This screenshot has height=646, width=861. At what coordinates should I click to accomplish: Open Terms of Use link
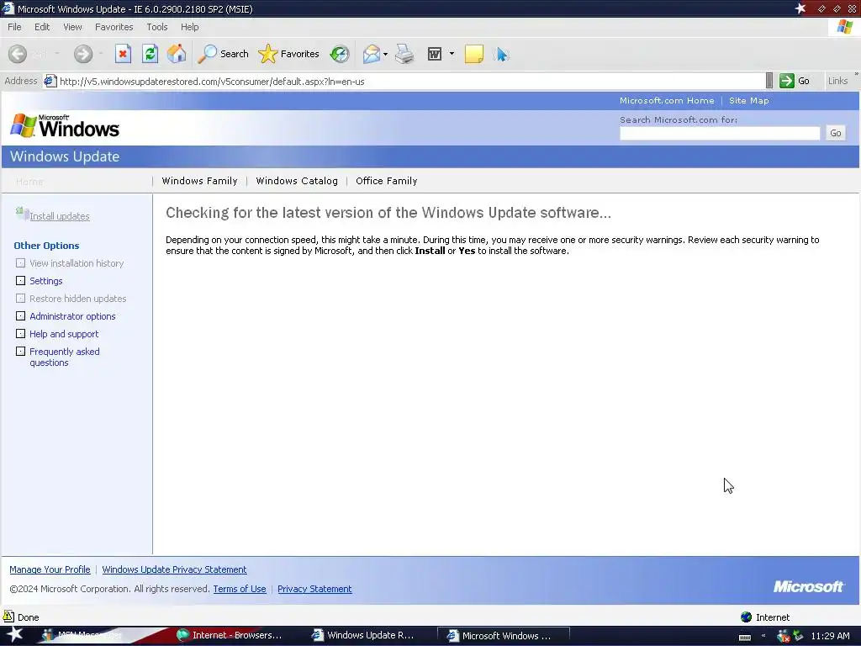[x=240, y=589]
